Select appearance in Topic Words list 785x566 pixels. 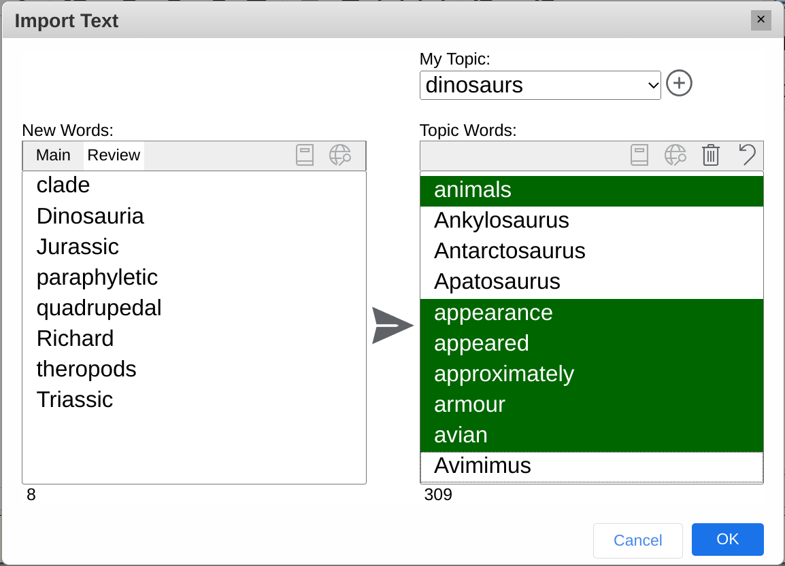coord(592,313)
